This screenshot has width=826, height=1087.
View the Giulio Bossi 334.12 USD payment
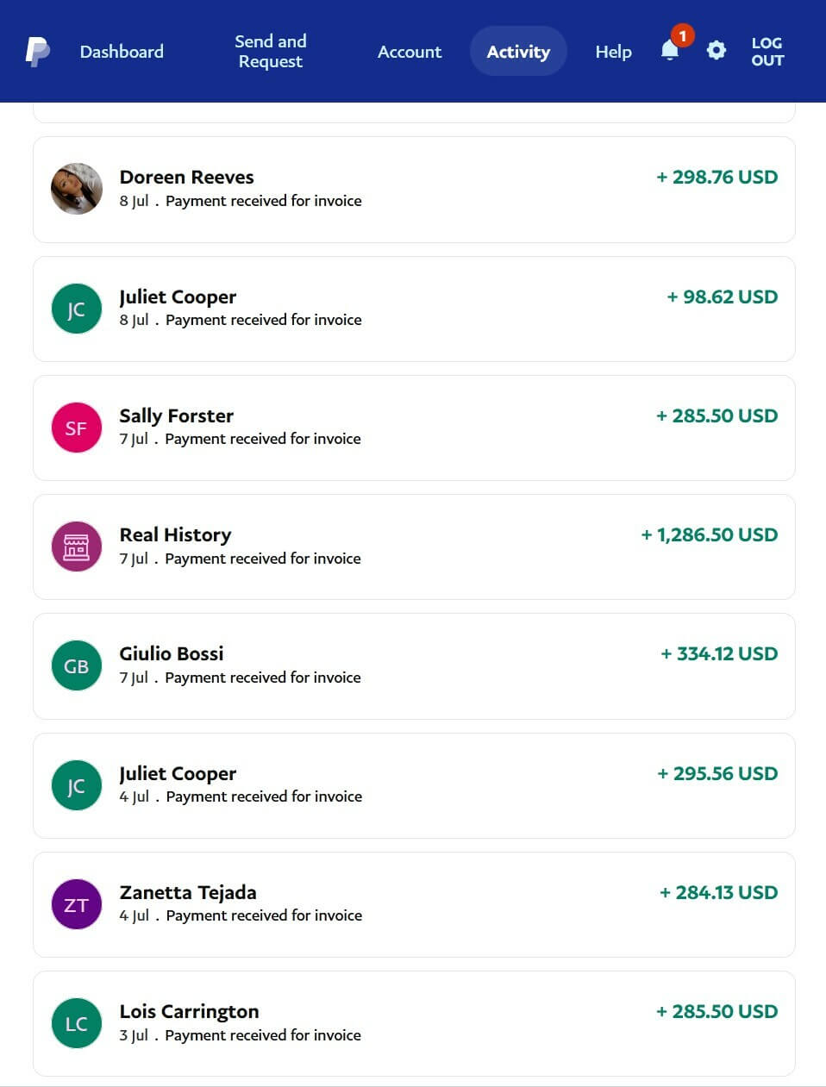(x=414, y=665)
